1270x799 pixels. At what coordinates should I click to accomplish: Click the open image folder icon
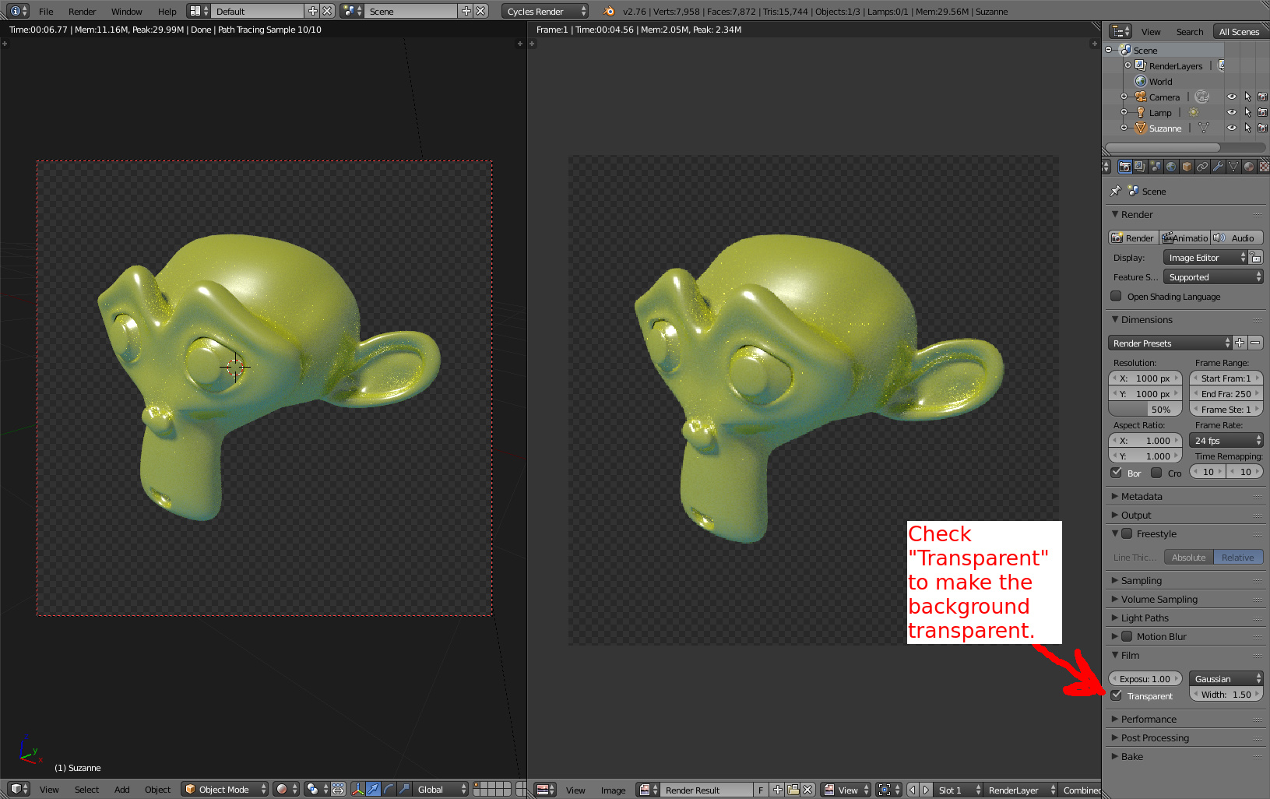tap(793, 790)
